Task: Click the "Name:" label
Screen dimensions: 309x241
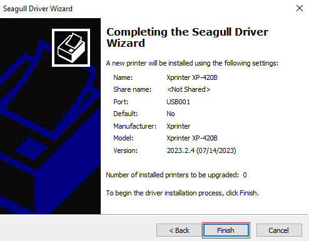Action: coord(123,77)
